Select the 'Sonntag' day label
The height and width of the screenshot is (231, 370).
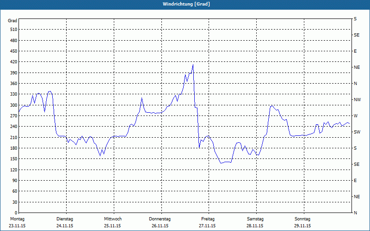coord(302,219)
